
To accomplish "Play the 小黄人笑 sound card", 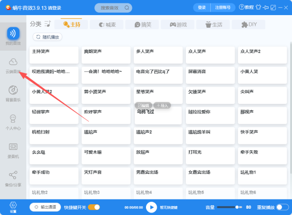I will click(x=263, y=75).
